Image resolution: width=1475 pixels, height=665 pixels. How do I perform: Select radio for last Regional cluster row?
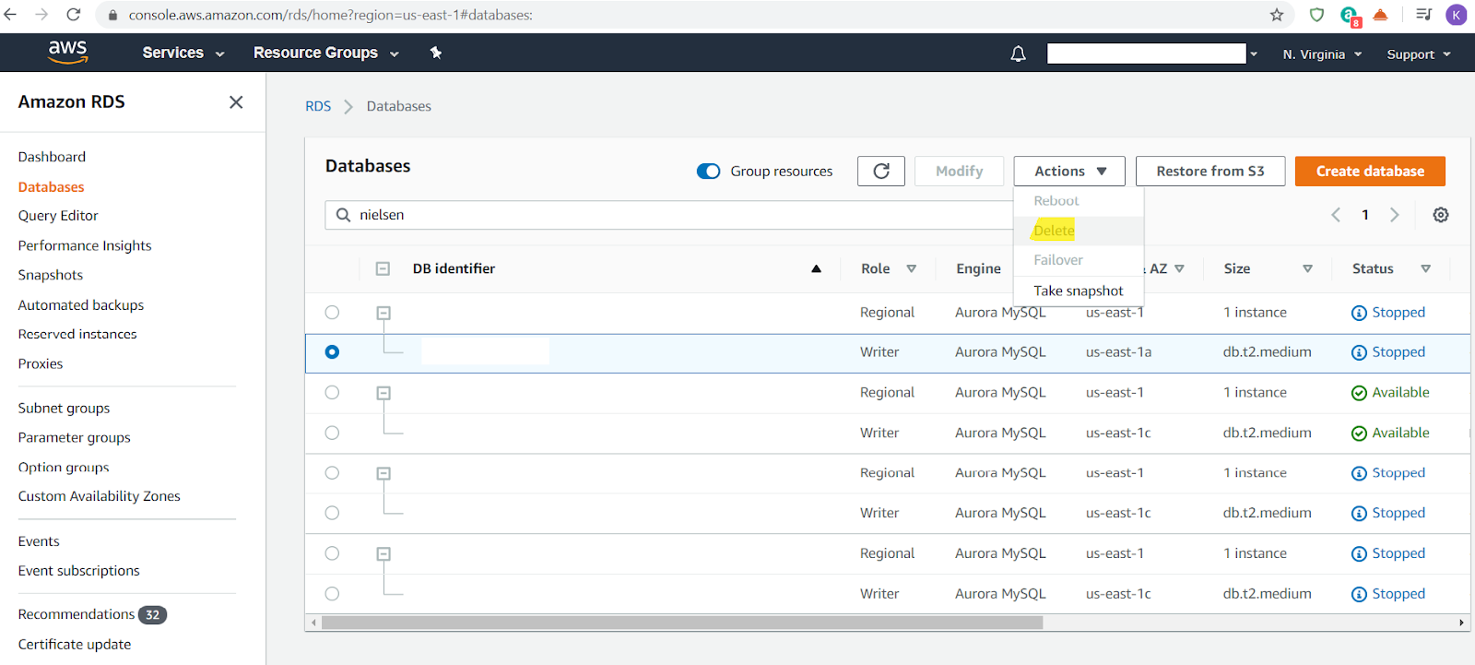[332, 553]
